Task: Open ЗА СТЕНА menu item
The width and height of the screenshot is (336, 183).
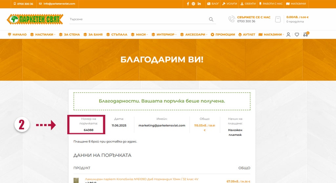Action: tap(70, 34)
